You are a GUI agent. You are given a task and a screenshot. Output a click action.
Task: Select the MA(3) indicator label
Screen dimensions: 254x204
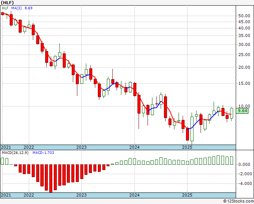pyautogui.click(x=16, y=8)
